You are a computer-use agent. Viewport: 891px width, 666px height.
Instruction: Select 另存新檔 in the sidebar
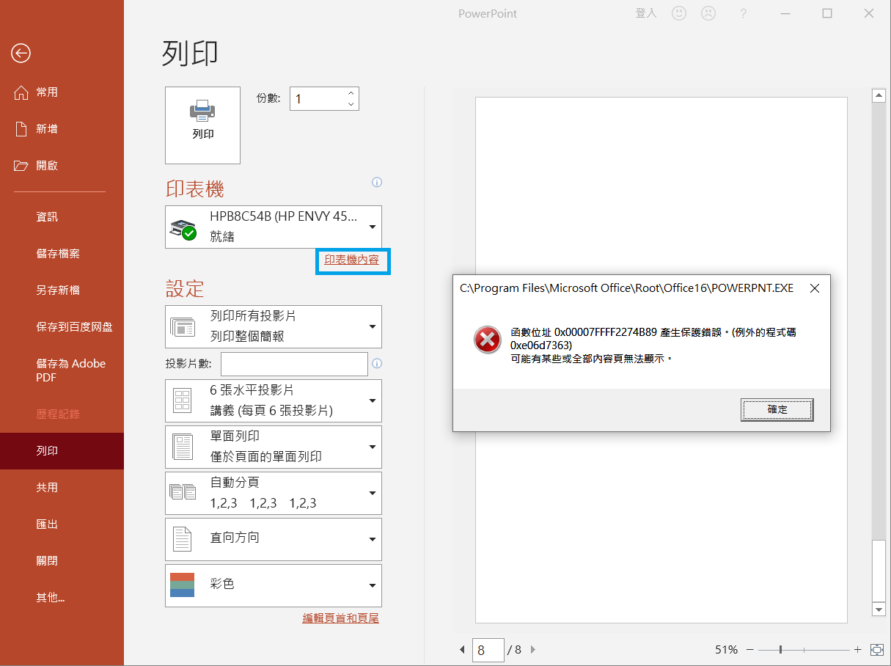(62, 290)
